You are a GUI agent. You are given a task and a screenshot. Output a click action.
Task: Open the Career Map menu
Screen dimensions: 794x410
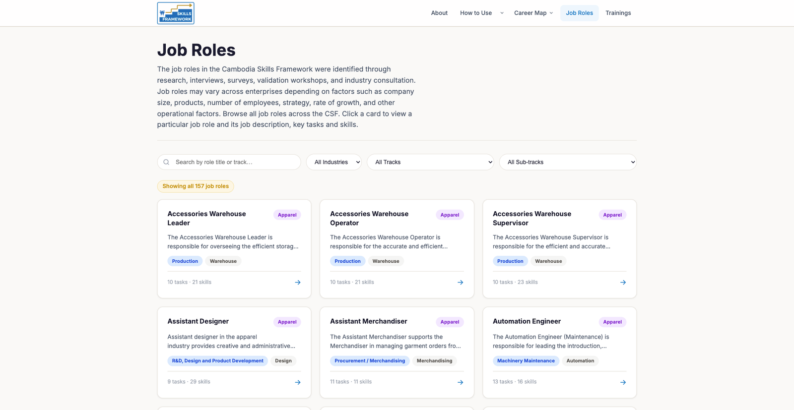tap(533, 13)
